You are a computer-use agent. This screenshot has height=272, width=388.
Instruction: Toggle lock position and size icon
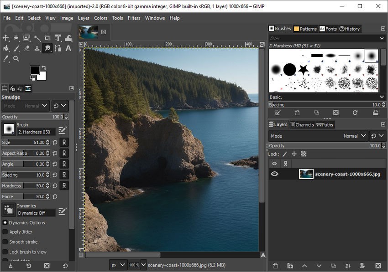tap(294, 154)
